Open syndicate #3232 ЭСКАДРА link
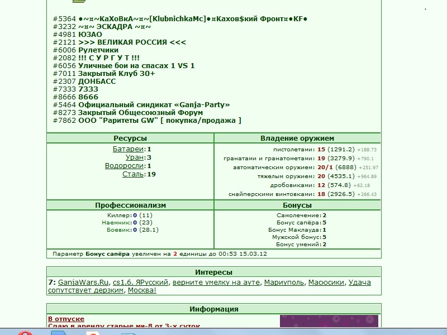Screen dimensions: 447x335 click(115, 27)
